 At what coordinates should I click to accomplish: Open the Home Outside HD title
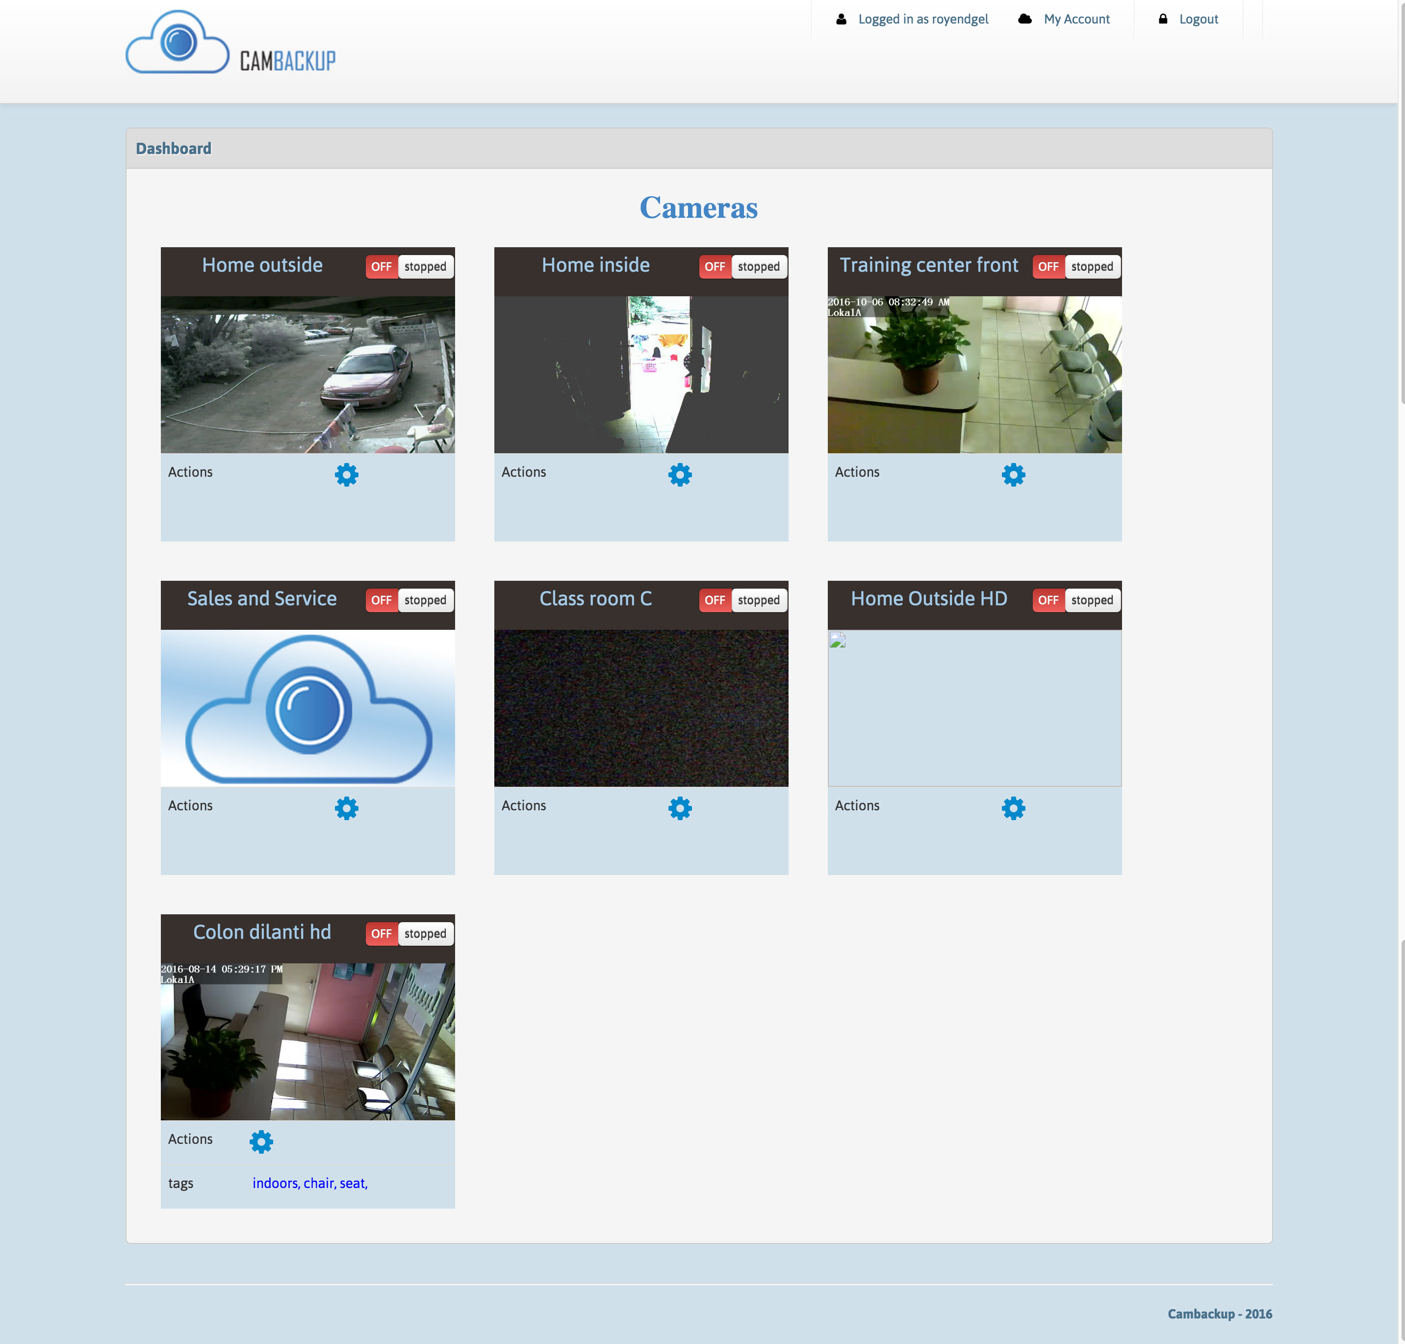click(929, 599)
